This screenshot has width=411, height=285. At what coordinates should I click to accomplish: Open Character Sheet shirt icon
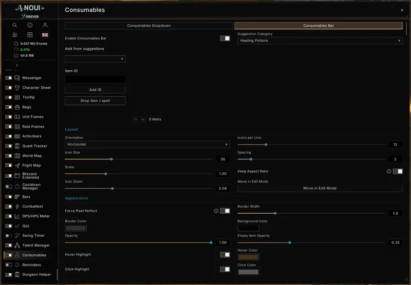(17, 88)
